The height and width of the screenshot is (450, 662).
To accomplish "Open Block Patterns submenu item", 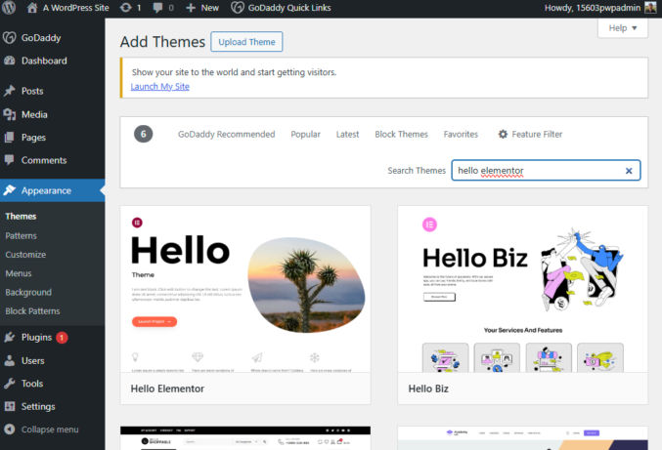I will (32, 311).
